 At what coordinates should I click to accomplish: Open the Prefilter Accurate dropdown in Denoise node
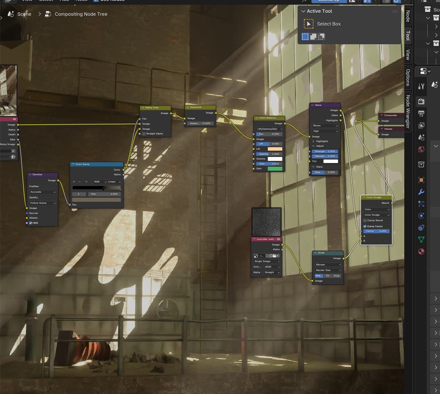43,192
